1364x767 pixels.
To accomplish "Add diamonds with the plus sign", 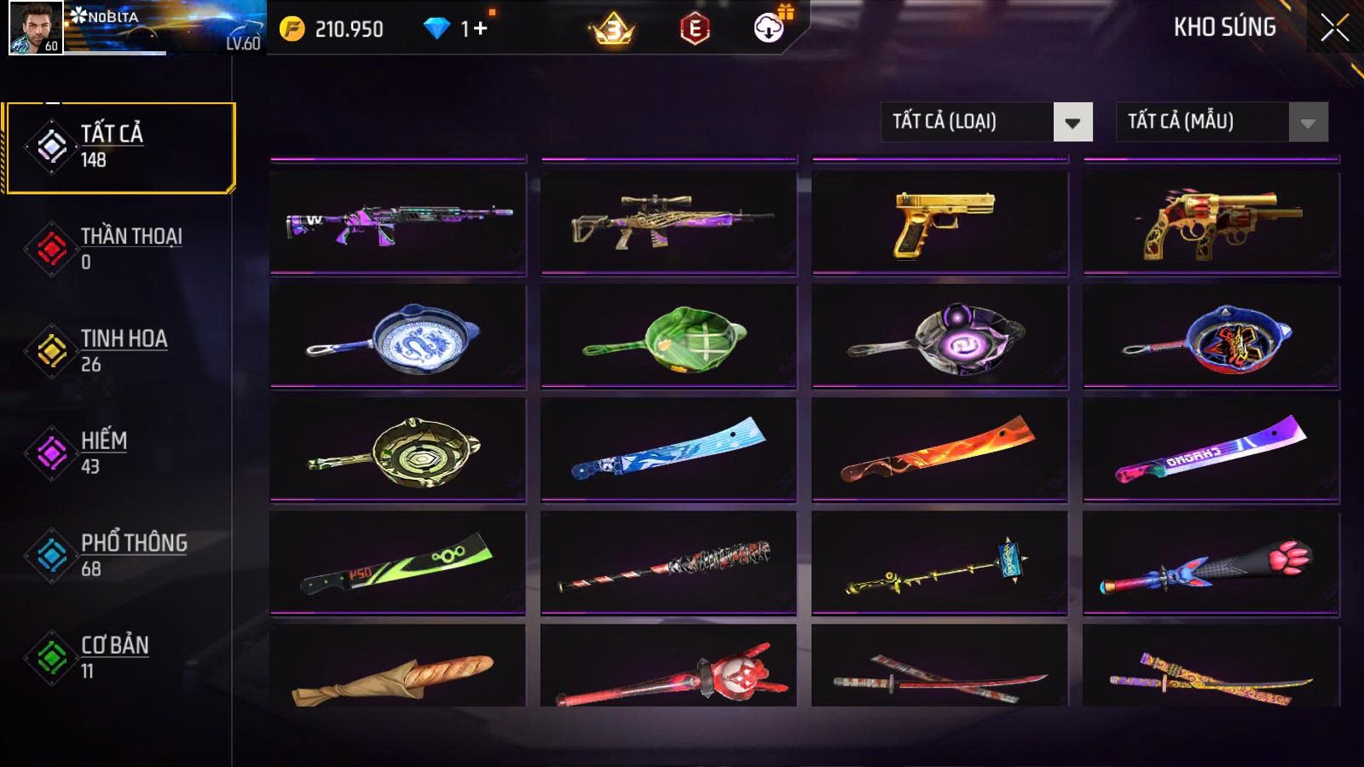I will (481, 29).
